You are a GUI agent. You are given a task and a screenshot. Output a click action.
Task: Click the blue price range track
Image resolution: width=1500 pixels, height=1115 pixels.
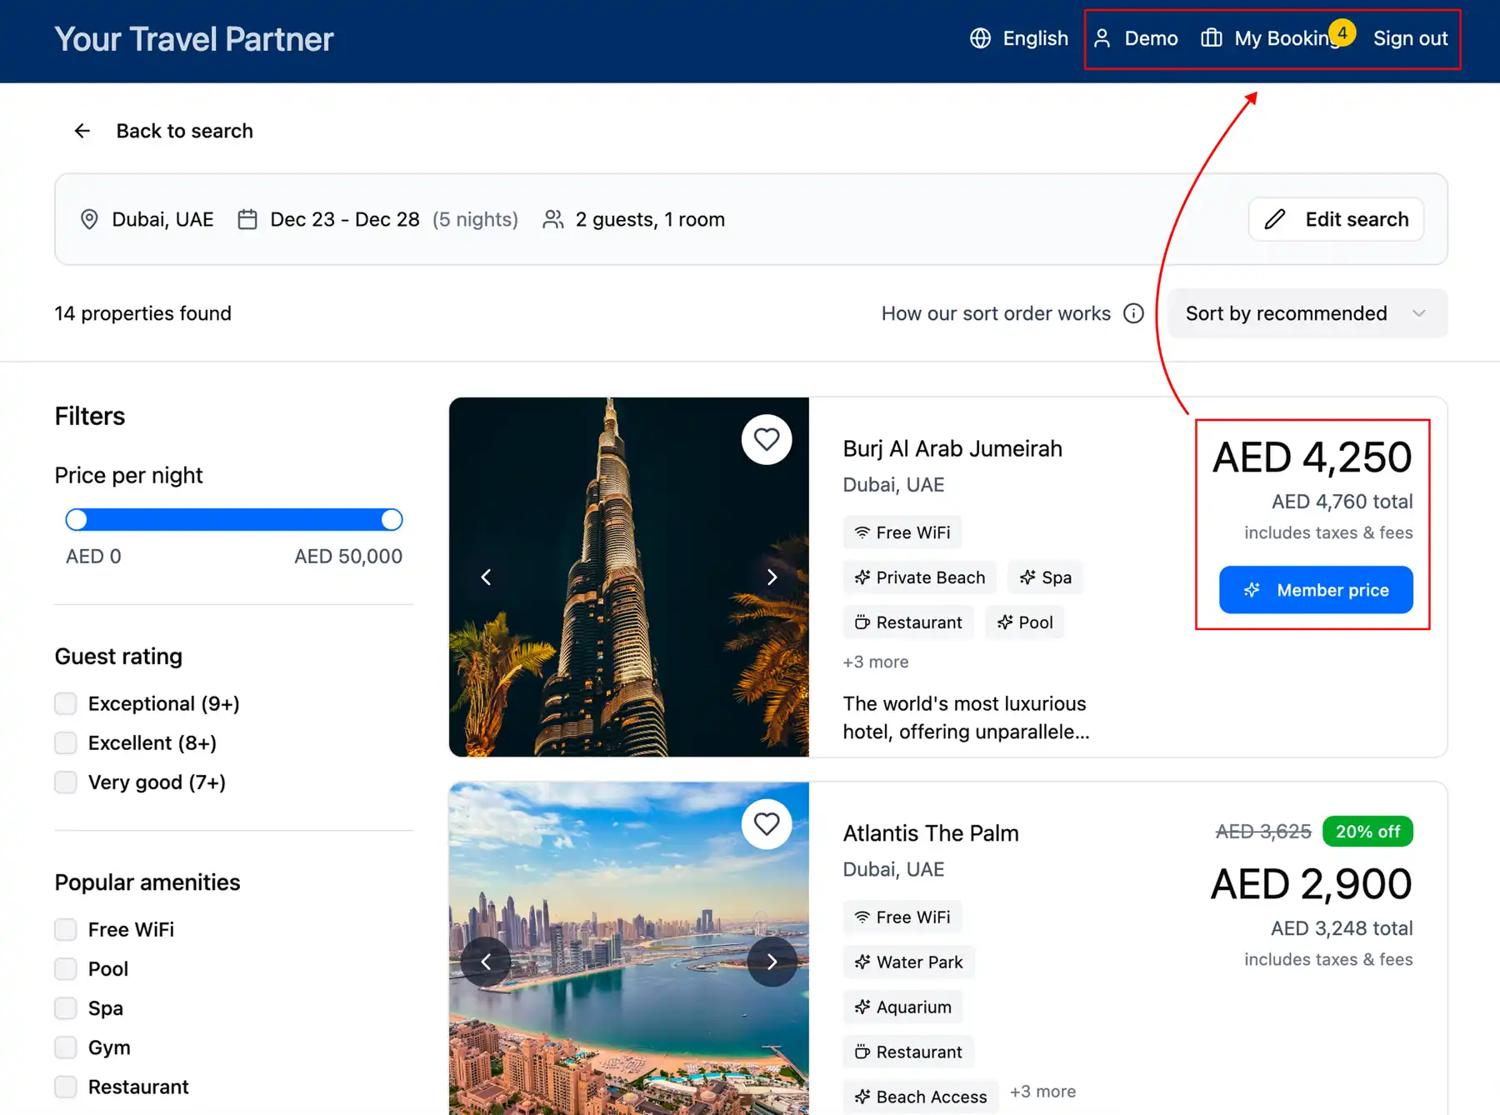pos(234,520)
